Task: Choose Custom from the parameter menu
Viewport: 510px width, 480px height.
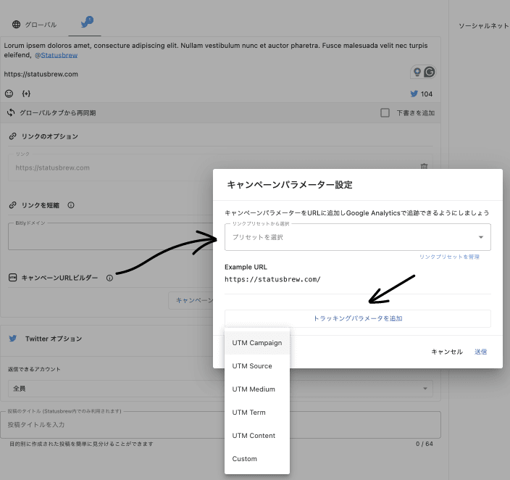Action: [257, 459]
